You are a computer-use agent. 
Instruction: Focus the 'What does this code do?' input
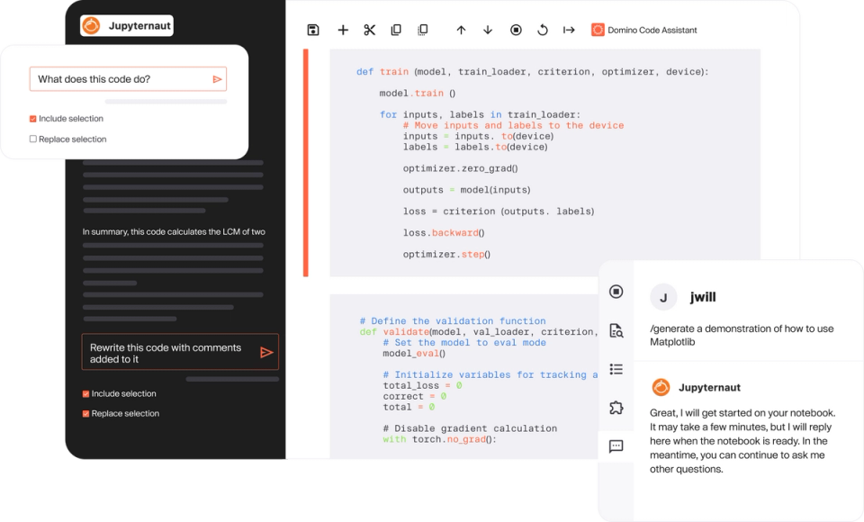pos(128,79)
